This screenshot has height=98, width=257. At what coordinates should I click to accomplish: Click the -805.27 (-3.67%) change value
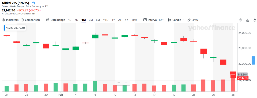29,10
